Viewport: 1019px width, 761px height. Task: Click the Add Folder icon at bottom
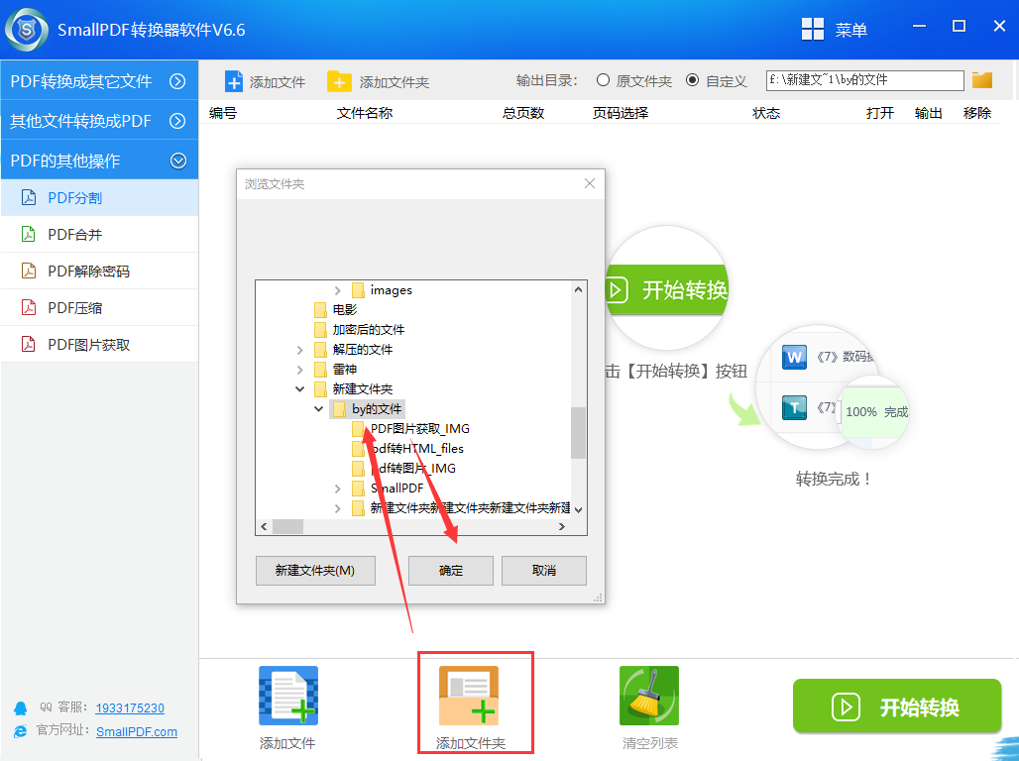click(x=470, y=696)
